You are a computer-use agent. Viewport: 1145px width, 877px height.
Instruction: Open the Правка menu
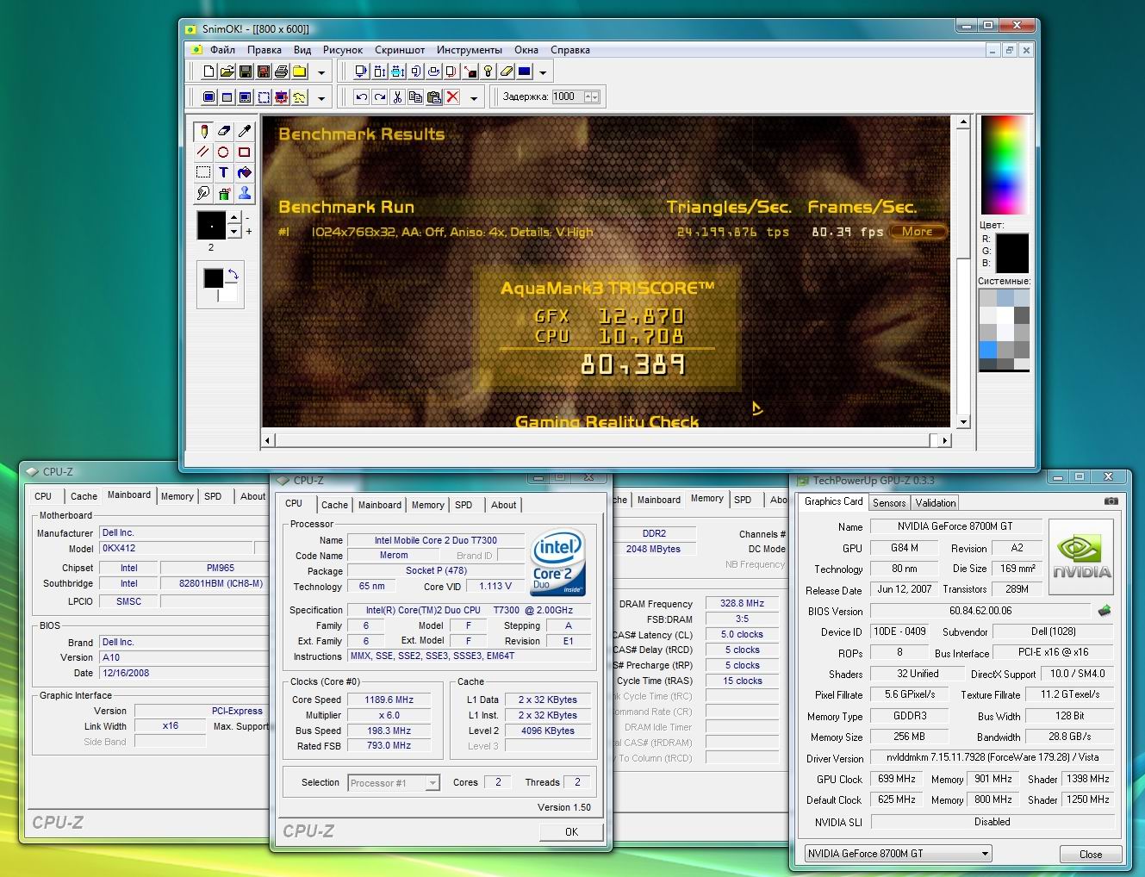coord(264,50)
